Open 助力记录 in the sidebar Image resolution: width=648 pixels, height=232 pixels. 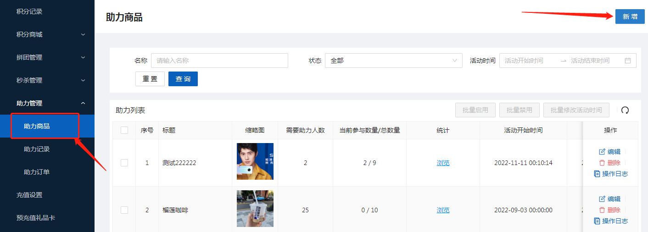tap(37, 149)
